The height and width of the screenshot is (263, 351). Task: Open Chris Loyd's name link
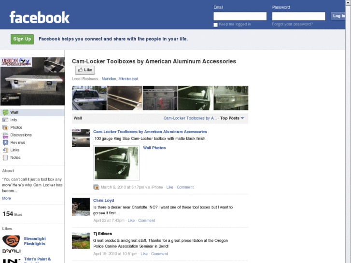click(103, 200)
